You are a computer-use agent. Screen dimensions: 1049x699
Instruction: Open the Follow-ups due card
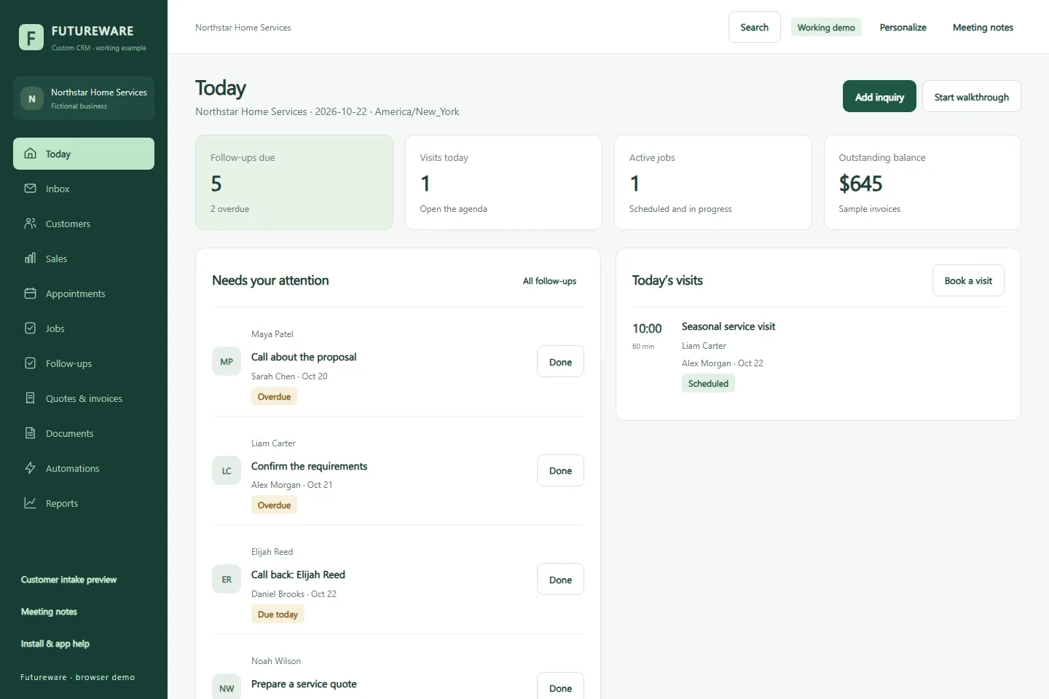coord(294,182)
